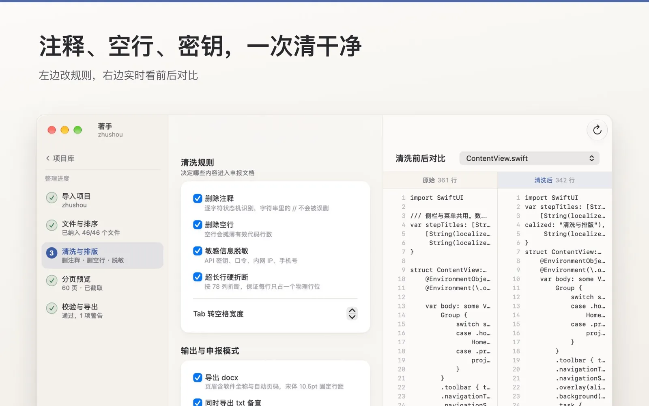Select the 清洗与排版 step
The height and width of the screenshot is (406, 649).
(x=102, y=255)
